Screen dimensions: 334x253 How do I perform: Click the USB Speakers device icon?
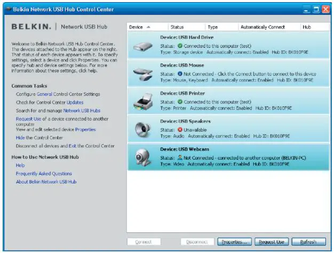(143, 129)
